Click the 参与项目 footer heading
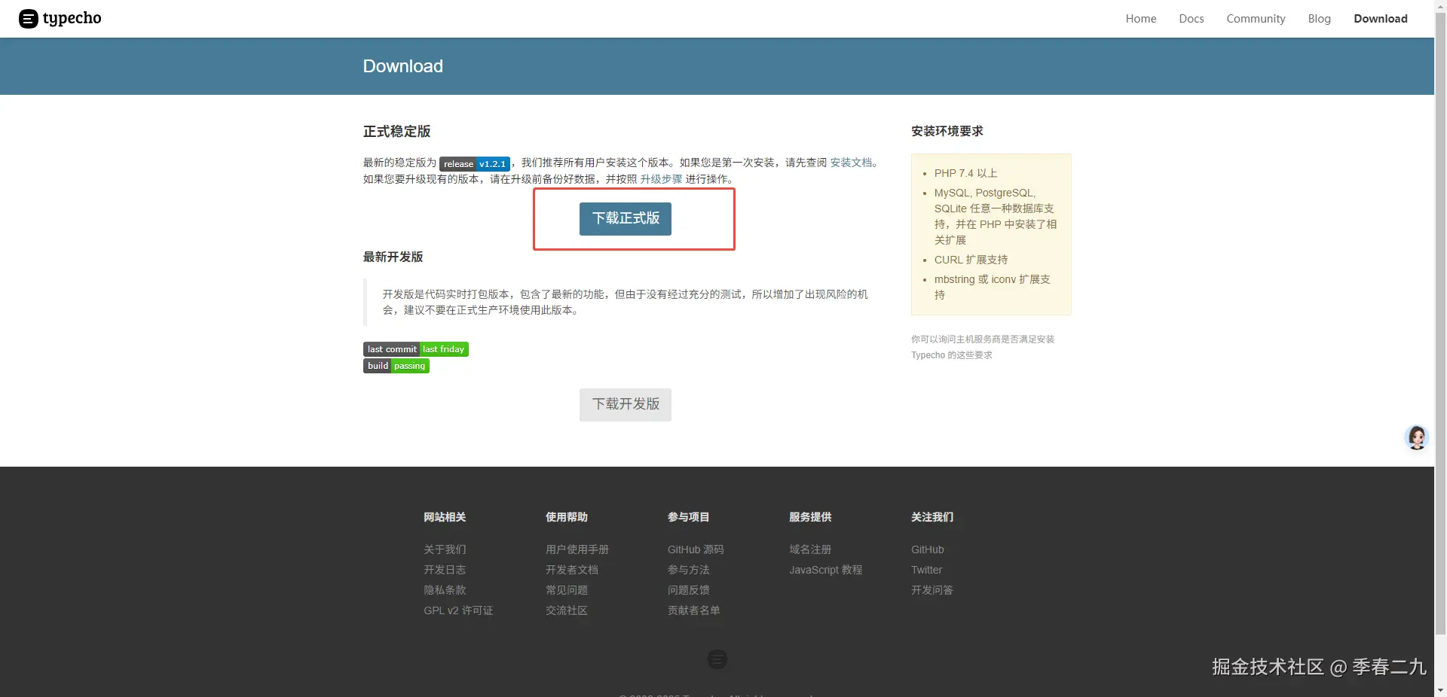This screenshot has width=1447, height=697. coord(689,517)
